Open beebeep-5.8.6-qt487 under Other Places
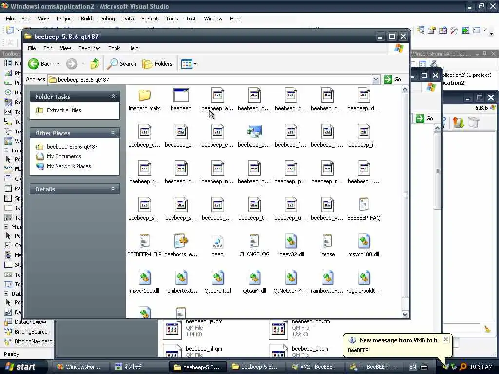The width and height of the screenshot is (499, 374). pos(72,147)
